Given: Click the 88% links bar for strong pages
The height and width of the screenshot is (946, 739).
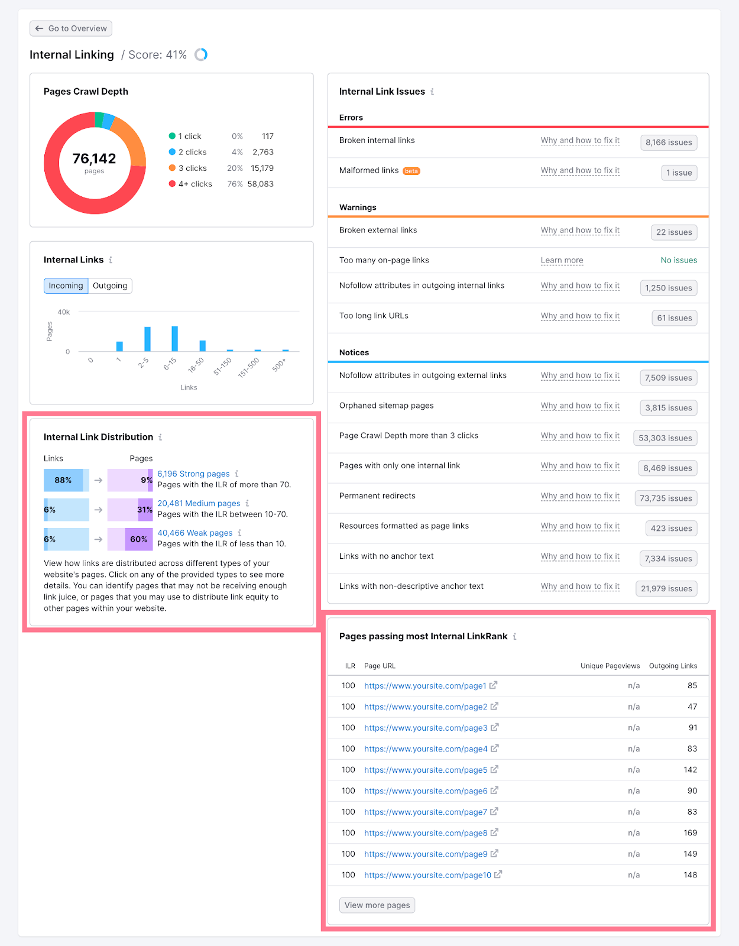Looking at the screenshot, I should [64, 480].
